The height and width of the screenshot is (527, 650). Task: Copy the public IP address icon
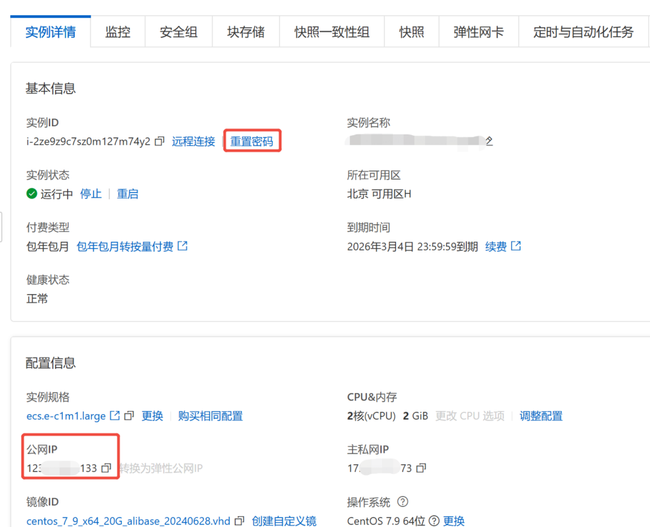point(107,468)
